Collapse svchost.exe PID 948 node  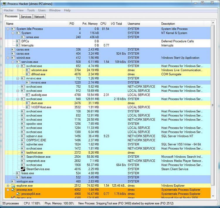(x=18, y=99)
